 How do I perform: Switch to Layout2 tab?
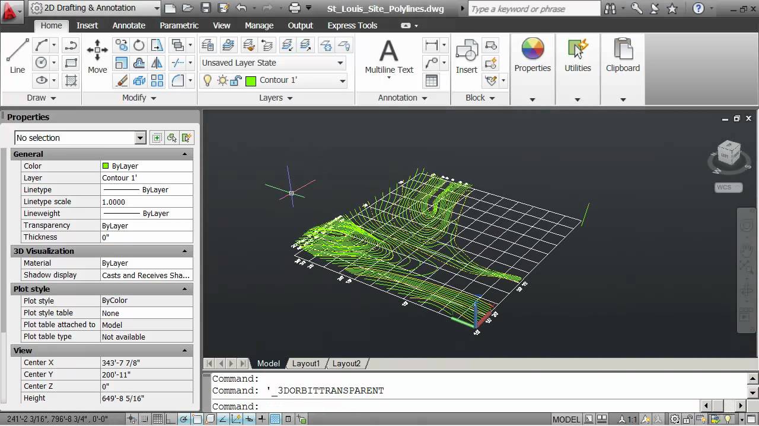346,363
